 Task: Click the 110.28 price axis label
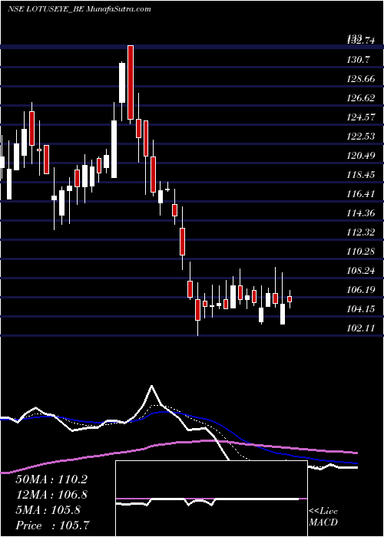coord(361,252)
